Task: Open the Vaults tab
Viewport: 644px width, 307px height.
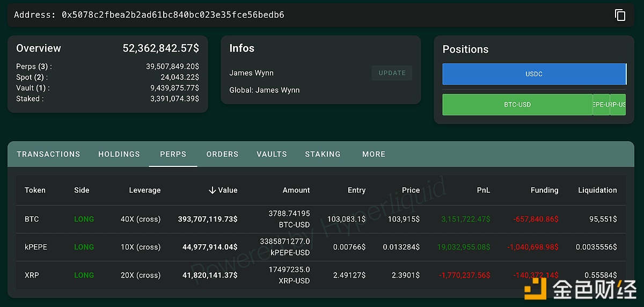Action: point(272,154)
